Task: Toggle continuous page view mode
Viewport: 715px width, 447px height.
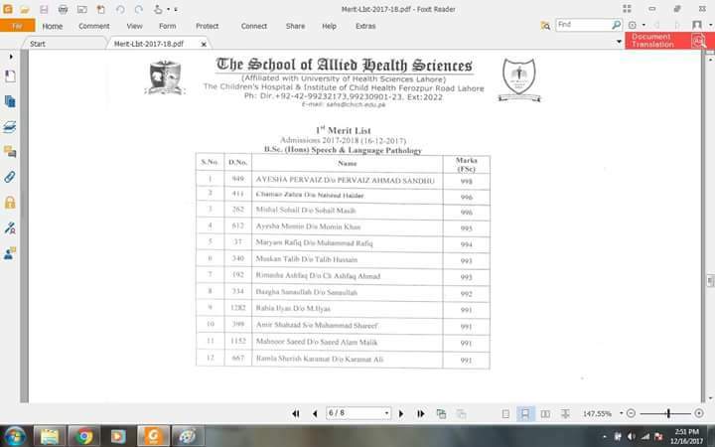Action: point(525,413)
